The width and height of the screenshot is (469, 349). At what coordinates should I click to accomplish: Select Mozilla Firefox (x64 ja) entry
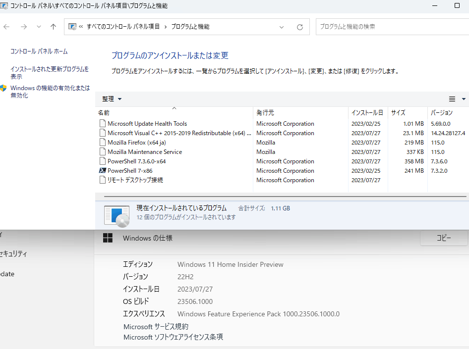click(282, 143)
